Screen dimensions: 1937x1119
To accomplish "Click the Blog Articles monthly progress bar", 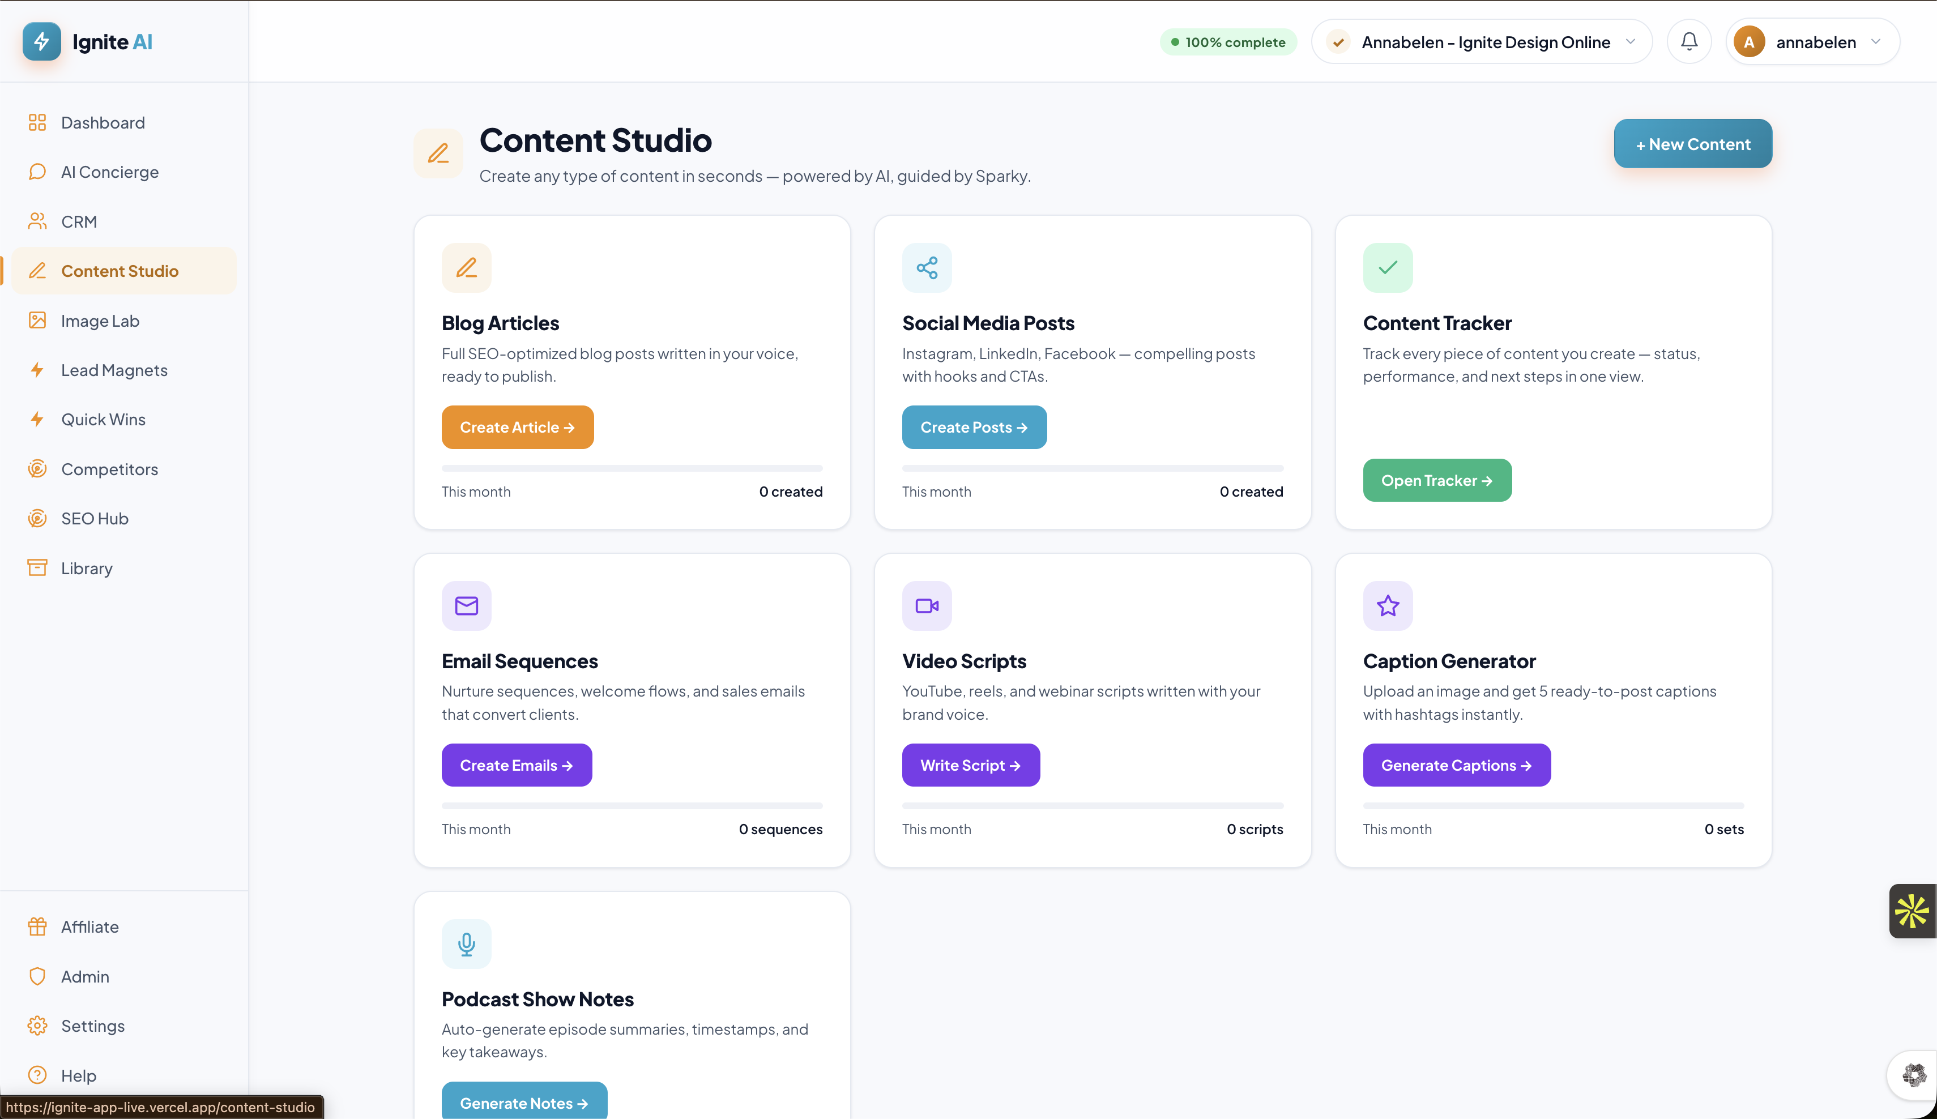I will point(632,468).
